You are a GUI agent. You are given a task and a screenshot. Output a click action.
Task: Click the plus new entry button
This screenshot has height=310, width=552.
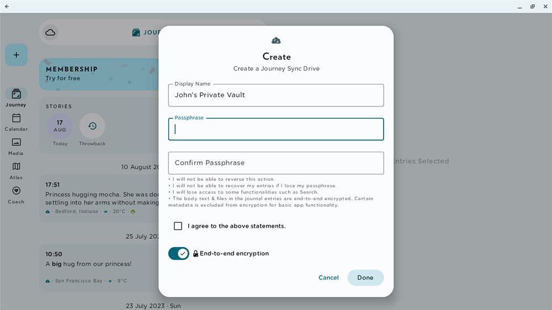click(x=16, y=55)
